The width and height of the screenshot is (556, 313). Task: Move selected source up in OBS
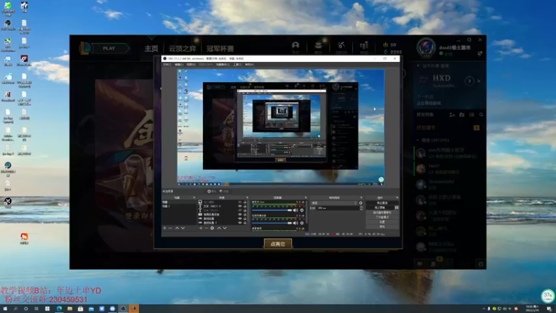click(219, 228)
